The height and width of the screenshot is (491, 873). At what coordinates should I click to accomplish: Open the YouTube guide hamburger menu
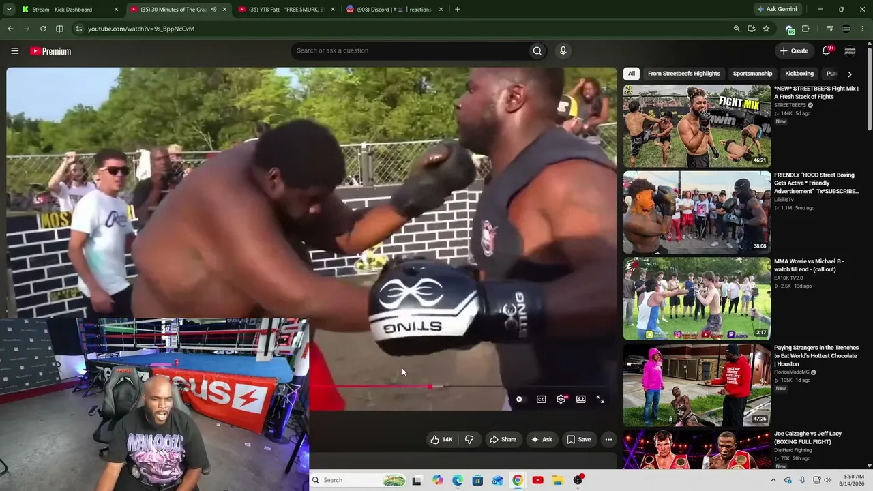14,50
